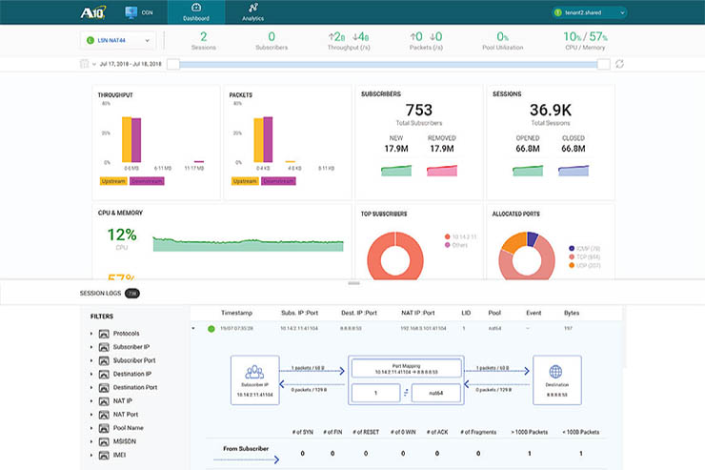The height and width of the screenshot is (470, 705).
Task: Toggle the Upstream legend in the Throughput chart
Action: point(111,180)
